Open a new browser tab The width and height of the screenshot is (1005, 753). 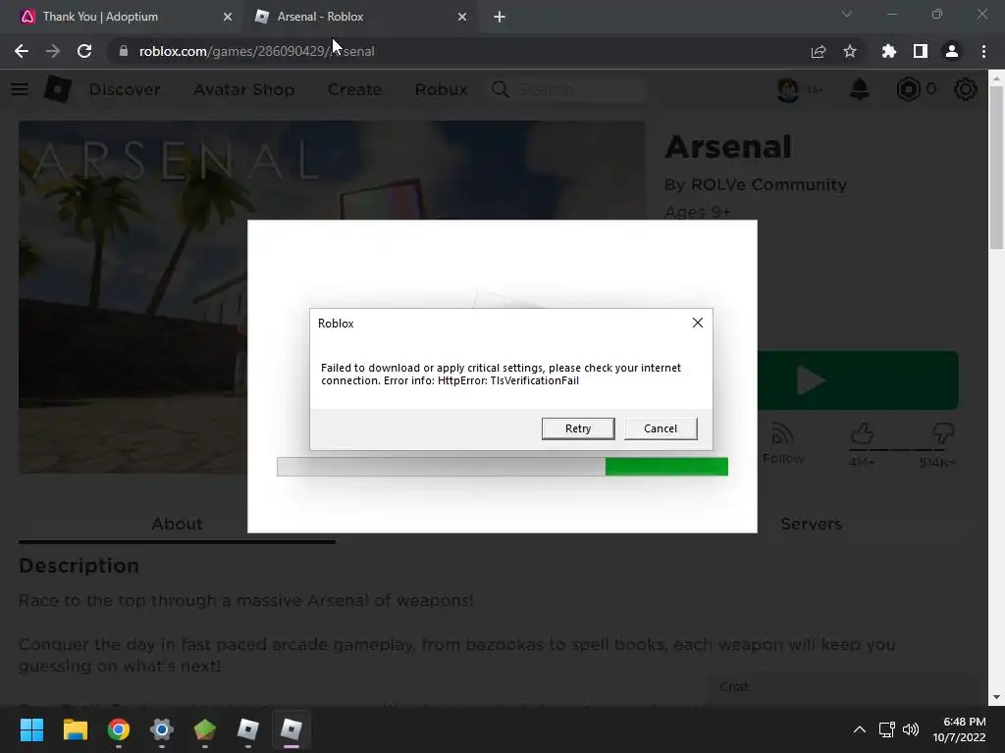pyautogui.click(x=500, y=17)
